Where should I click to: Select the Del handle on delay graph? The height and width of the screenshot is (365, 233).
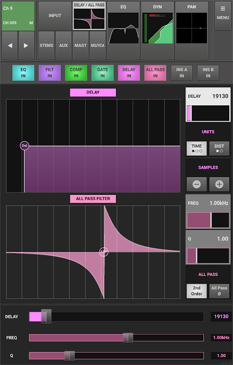(25, 146)
